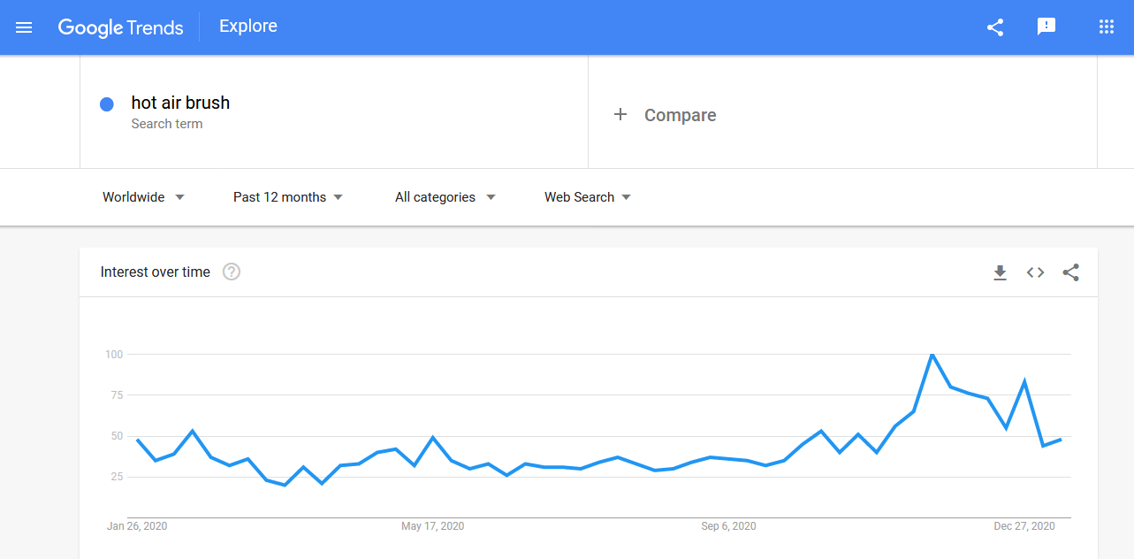Viewport: 1134px width, 559px height.
Task: Open the Web Search type dropdown
Action: point(588,197)
